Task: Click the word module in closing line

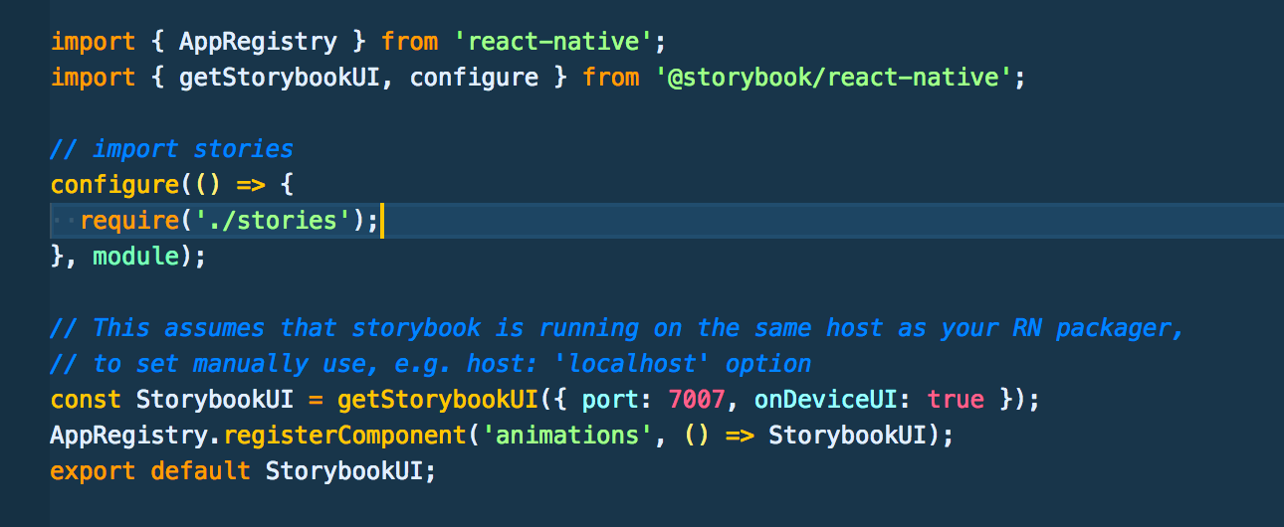Action: click(x=135, y=257)
